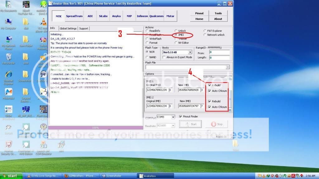Image resolution: width=319 pixels, height=179 pixels.
Task: Open the post folder on desktop
Action: 26,59
